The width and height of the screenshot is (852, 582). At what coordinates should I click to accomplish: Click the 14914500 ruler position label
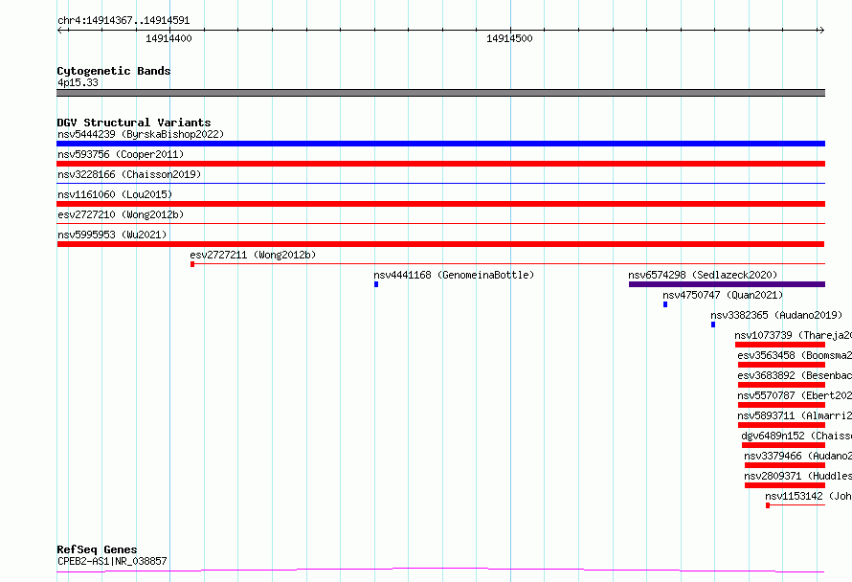click(509, 38)
